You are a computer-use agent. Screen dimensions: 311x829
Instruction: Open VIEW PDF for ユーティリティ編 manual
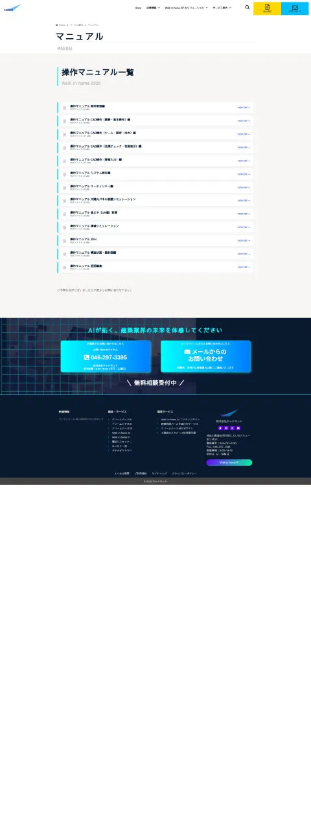click(x=243, y=187)
